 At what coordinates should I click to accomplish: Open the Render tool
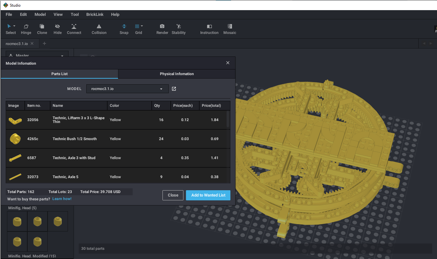tap(162, 29)
